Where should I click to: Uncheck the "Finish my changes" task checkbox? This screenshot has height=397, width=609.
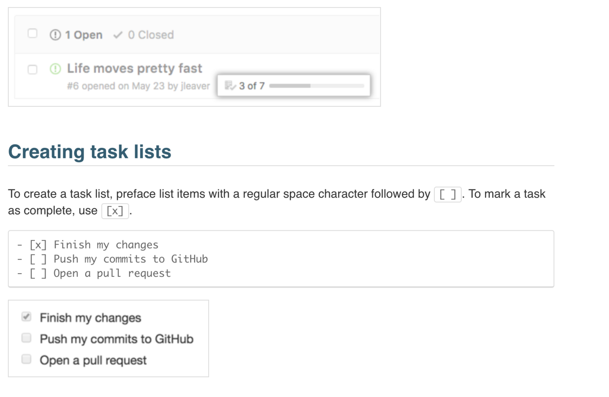point(27,317)
